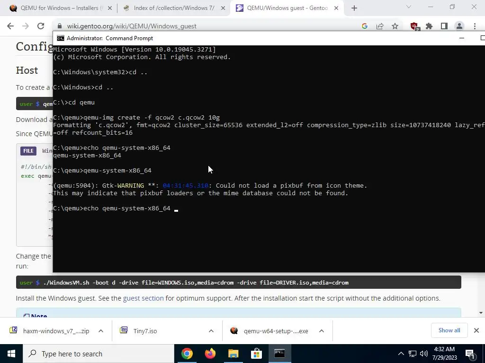Click the 'Host' section heading
The height and width of the screenshot is (363, 485).
click(x=27, y=70)
